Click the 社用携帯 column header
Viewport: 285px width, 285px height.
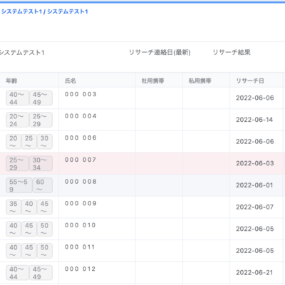point(152,81)
